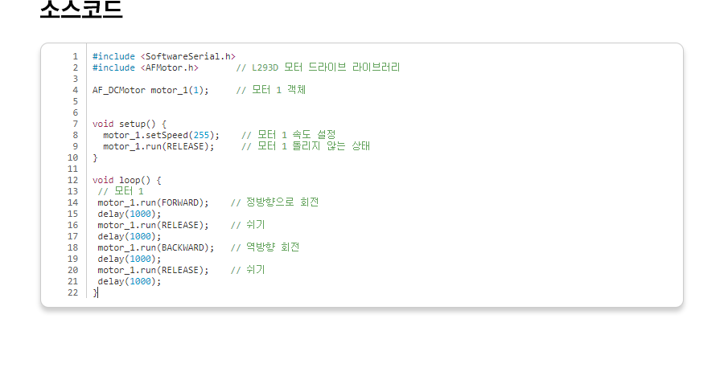This screenshot has width=724, height=388.
Task: Click the motor_1.setSpeed(255) call
Action: coord(161,135)
